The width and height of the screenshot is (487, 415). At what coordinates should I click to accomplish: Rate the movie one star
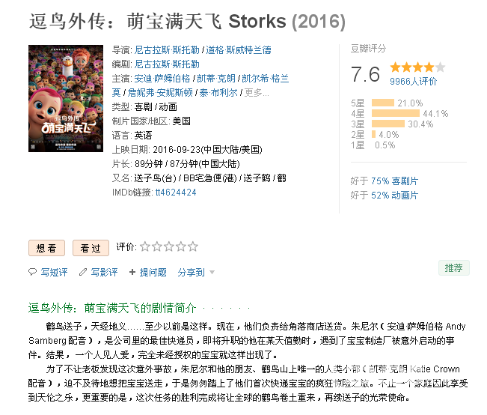pyautogui.click(x=144, y=246)
